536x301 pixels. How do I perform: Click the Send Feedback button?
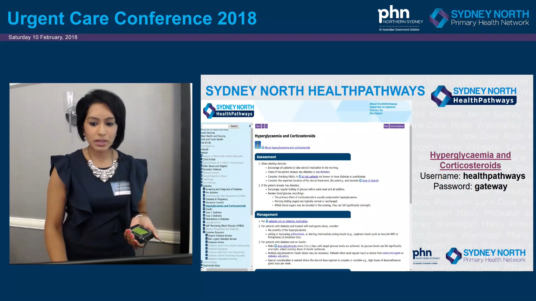397,126
